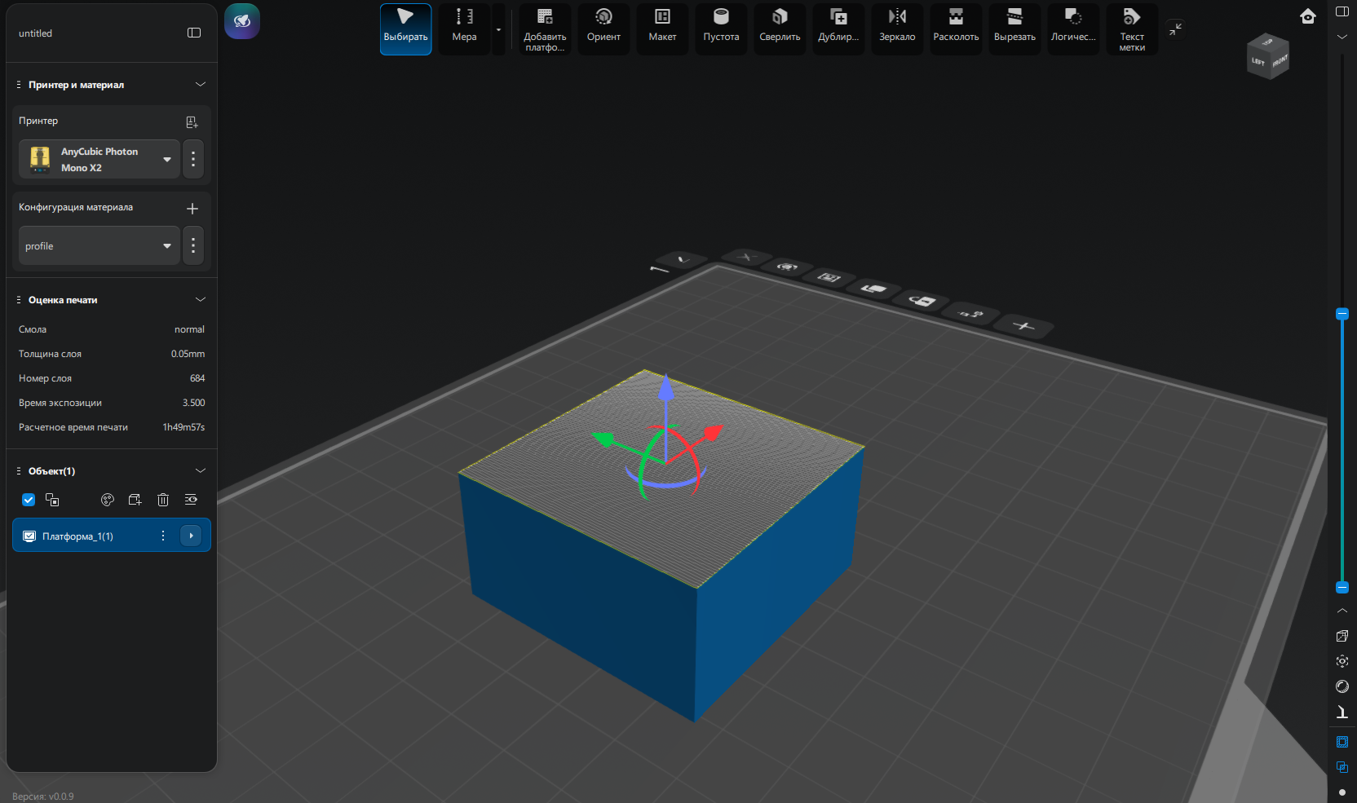1357x803 pixels.
Task: Toggle the right side panel icon
Action: [1342, 11]
